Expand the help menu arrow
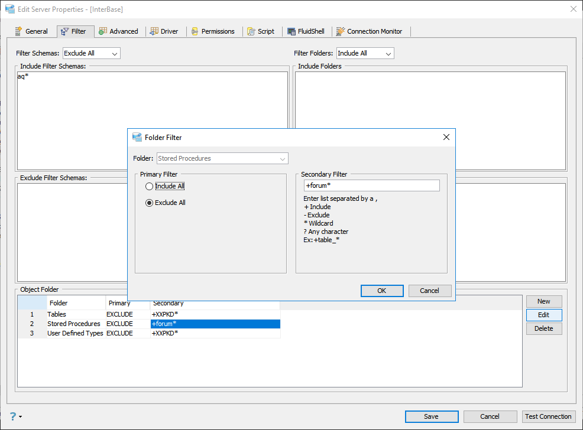 click(21, 416)
